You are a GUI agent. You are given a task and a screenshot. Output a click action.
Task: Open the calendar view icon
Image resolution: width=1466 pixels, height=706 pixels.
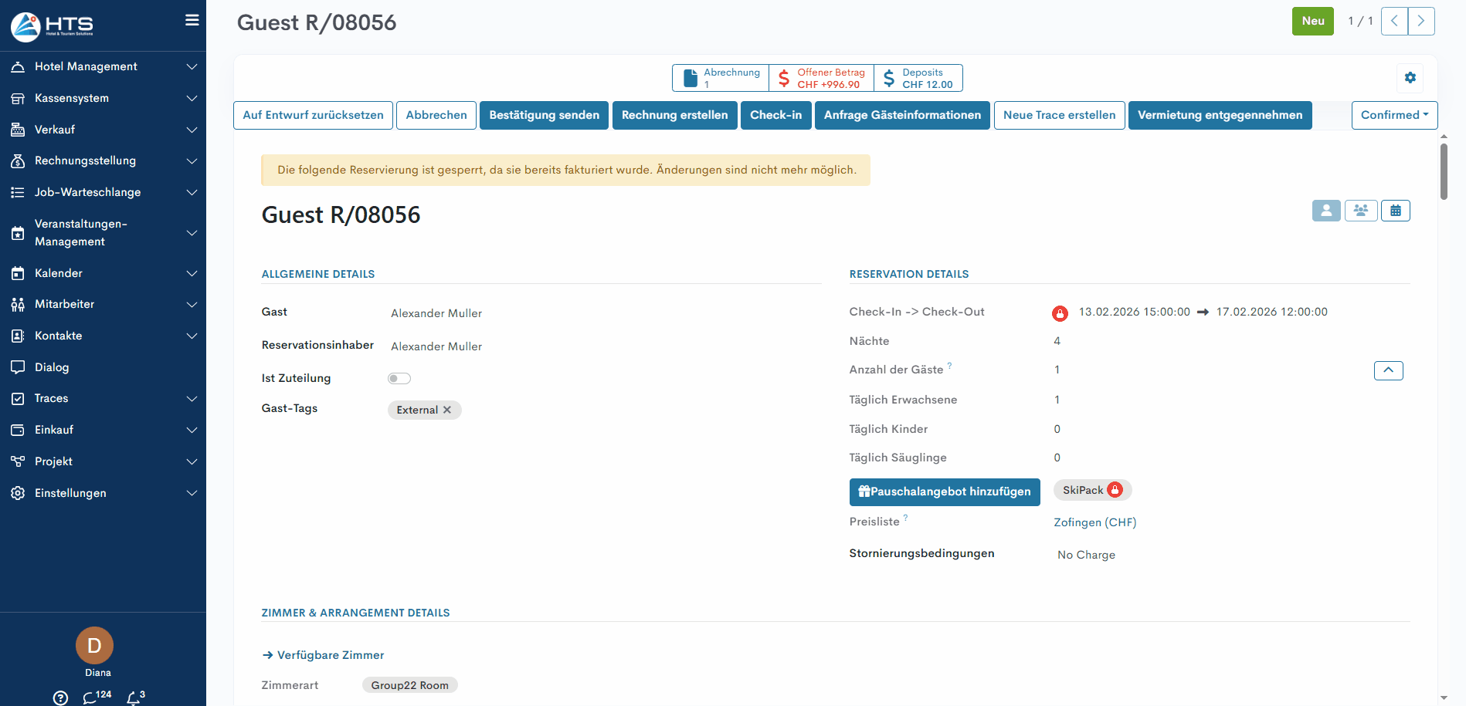1395,211
